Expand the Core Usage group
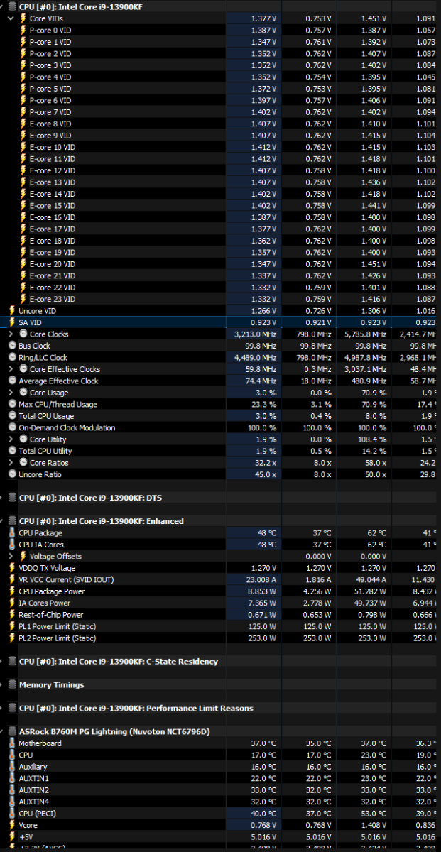Viewport: 441px width, 852px height. coord(11,393)
